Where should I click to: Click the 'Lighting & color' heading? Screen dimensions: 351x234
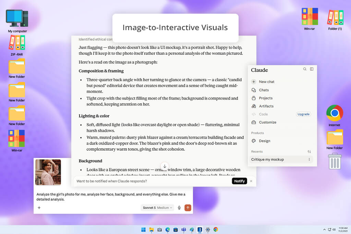pos(94,116)
